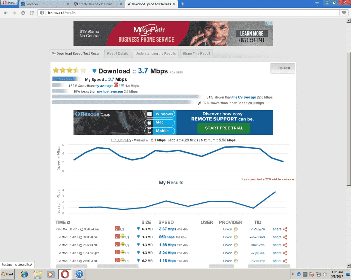This screenshot has height=280, width=351.
Task: Click share icon for the 1.98 Mbps row
Action: pyautogui.click(x=285, y=245)
